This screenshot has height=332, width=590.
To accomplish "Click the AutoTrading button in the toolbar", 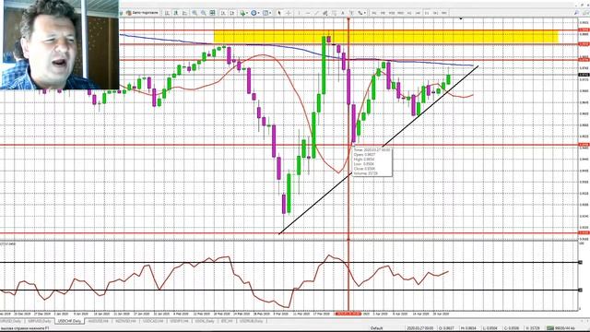I will pos(142,13).
